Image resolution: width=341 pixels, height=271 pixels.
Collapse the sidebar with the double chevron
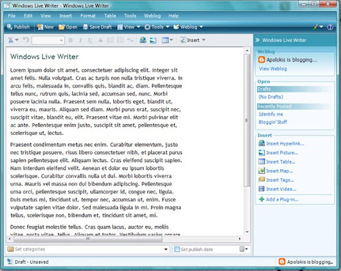[x=257, y=40]
